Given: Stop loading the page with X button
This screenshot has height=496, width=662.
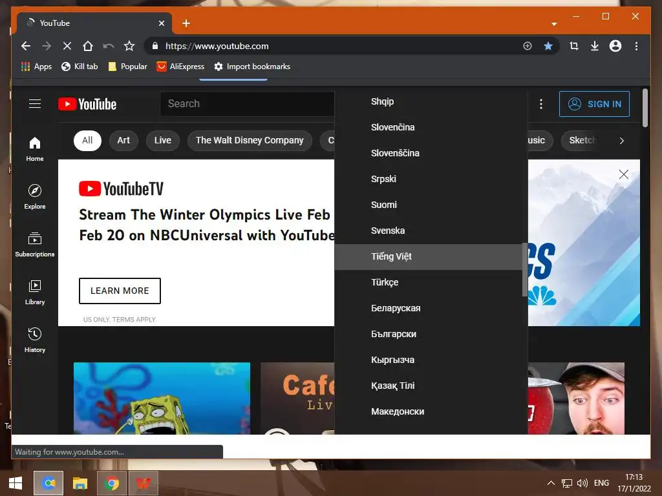Looking at the screenshot, I should [x=67, y=46].
